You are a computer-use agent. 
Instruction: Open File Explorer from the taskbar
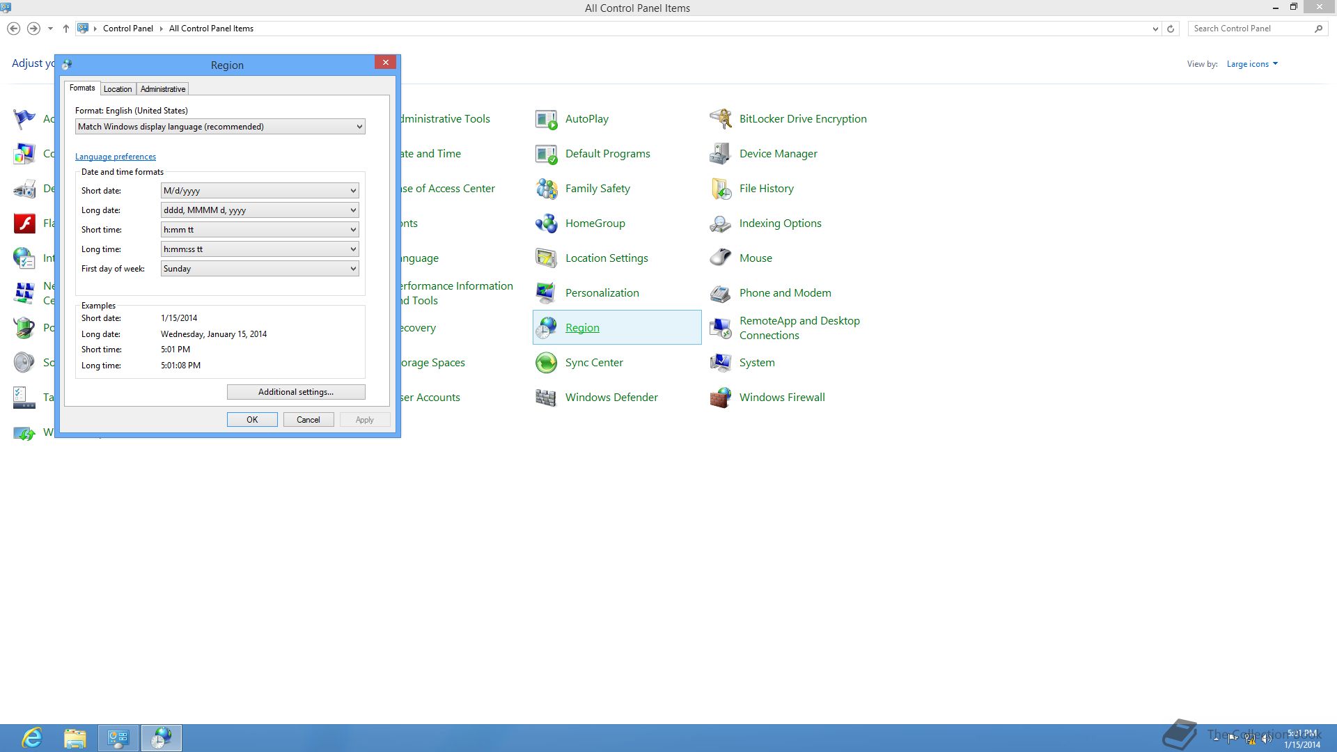[75, 738]
